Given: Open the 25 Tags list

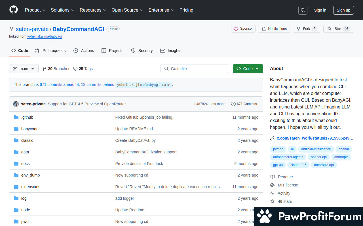Looking at the screenshot, I should pyautogui.click(x=83, y=69).
